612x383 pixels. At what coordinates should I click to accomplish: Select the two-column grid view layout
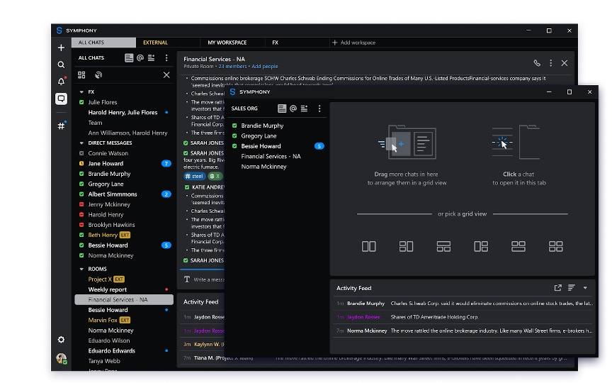pos(369,247)
